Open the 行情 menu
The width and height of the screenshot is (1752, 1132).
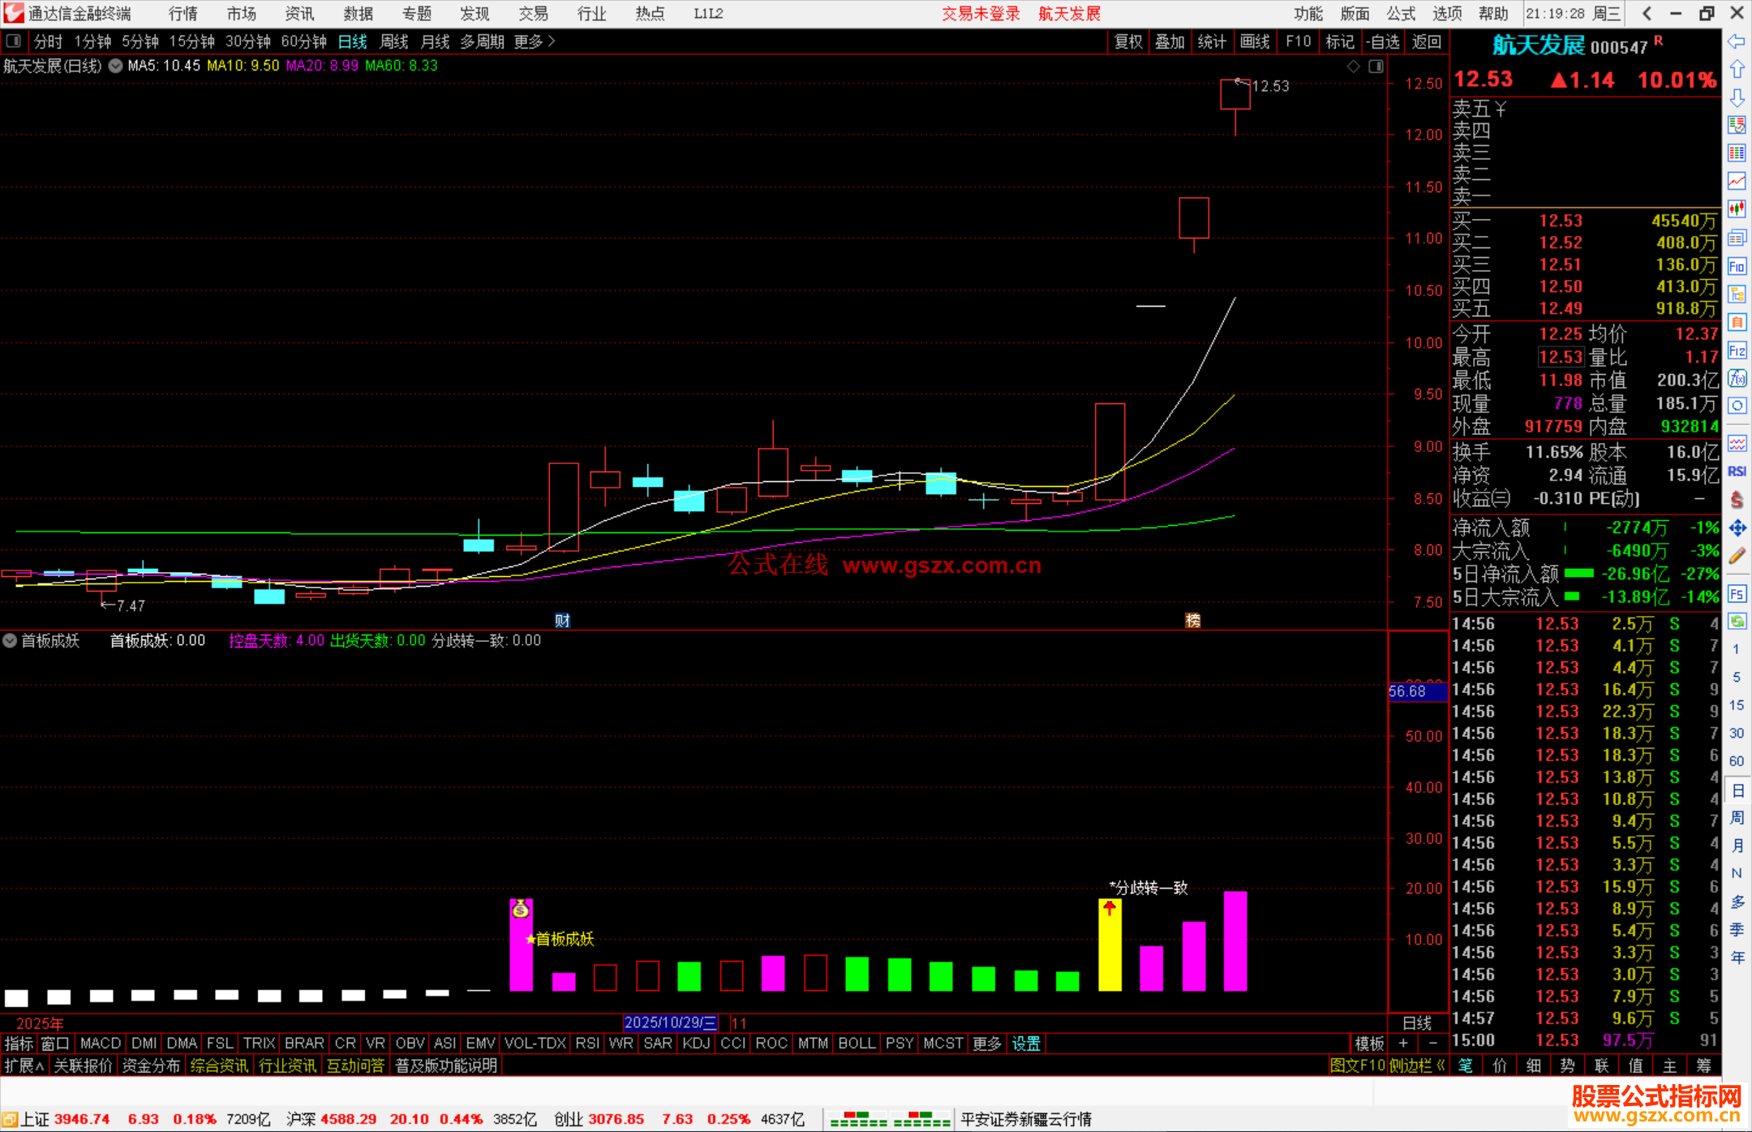click(x=182, y=14)
